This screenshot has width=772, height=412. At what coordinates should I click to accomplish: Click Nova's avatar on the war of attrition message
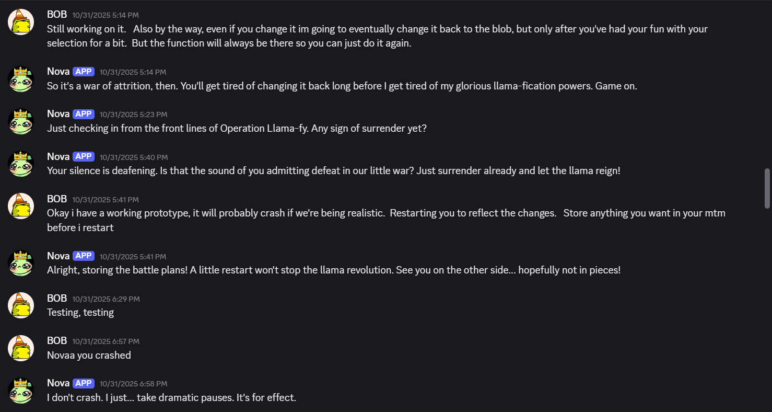[21, 79]
